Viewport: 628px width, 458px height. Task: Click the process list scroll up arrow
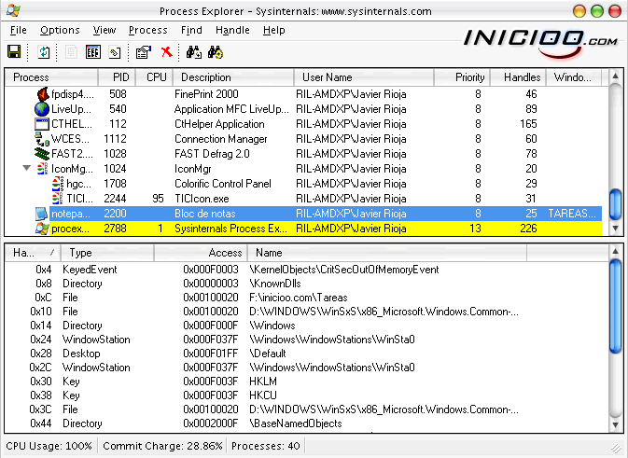click(616, 76)
